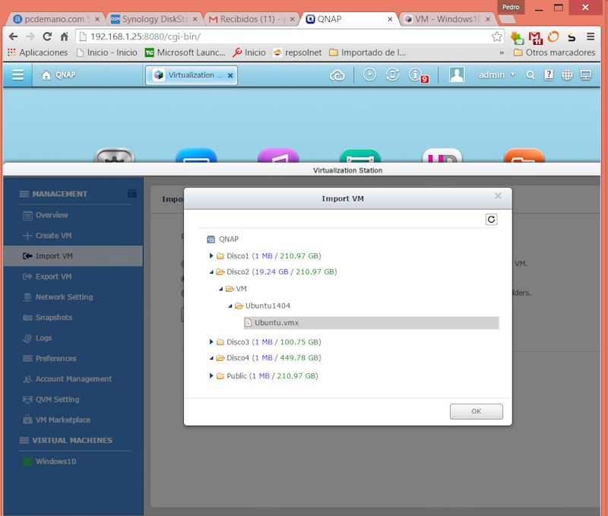608x516 pixels.
Task: Click the admin user avatar icon
Action: click(457, 74)
